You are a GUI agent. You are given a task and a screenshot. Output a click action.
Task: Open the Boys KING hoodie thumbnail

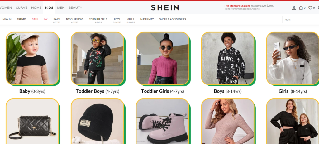click(x=228, y=58)
